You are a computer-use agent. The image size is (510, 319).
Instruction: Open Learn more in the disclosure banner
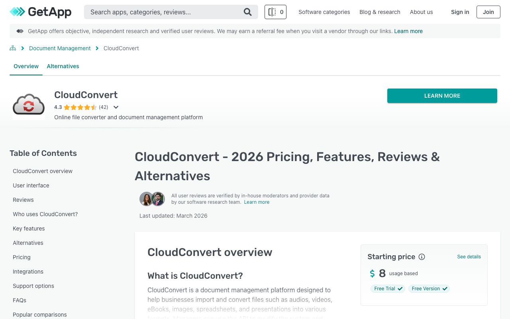pos(408,31)
